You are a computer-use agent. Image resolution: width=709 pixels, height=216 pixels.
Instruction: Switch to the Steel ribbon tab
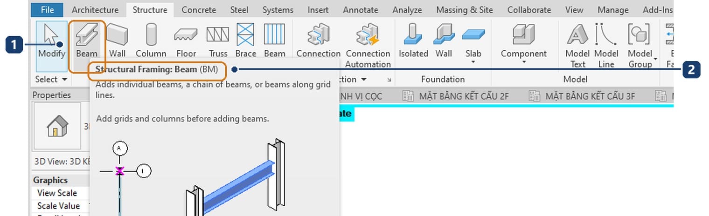[239, 9]
